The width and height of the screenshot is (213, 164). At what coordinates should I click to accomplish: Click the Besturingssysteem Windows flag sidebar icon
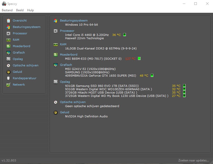(8, 27)
